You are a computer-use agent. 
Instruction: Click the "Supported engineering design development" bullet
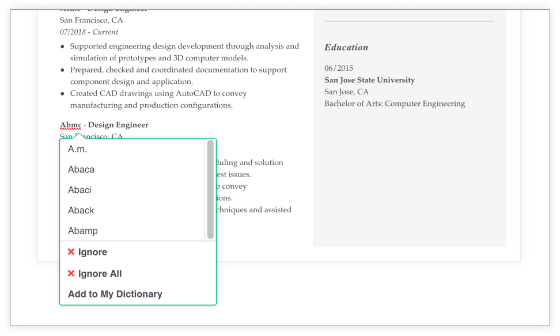(x=184, y=47)
